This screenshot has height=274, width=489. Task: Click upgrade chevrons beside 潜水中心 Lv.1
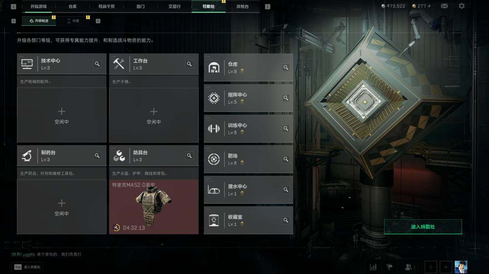point(242,194)
